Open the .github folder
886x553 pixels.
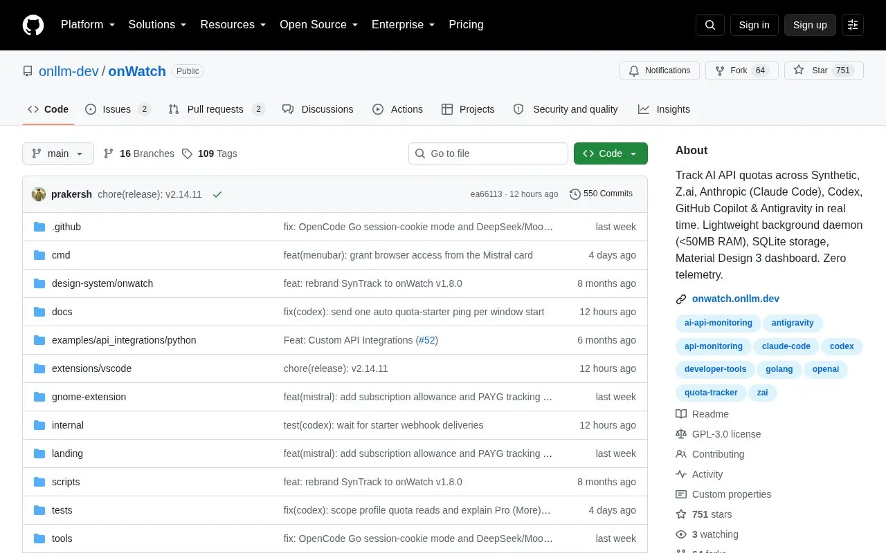tap(66, 227)
